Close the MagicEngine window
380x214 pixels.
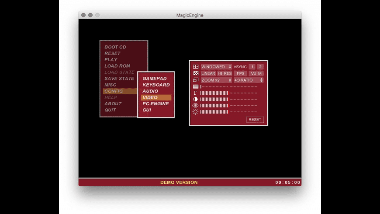[83, 15]
